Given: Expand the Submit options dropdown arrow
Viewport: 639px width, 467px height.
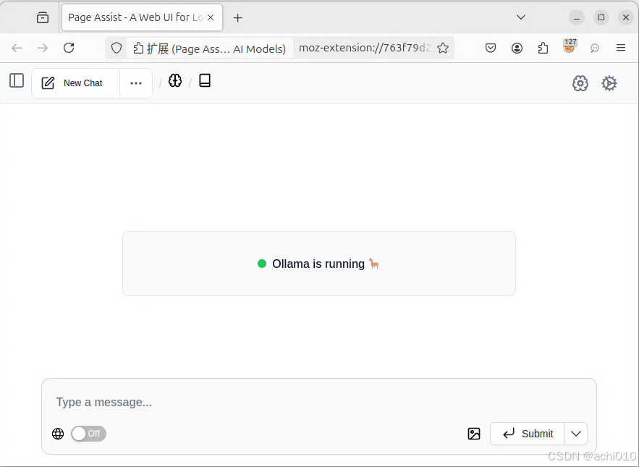Looking at the screenshot, I should (576, 434).
